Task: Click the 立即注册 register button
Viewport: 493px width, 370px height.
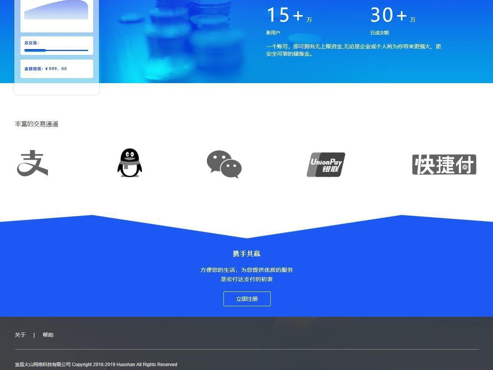Action: click(x=247, y=299)
